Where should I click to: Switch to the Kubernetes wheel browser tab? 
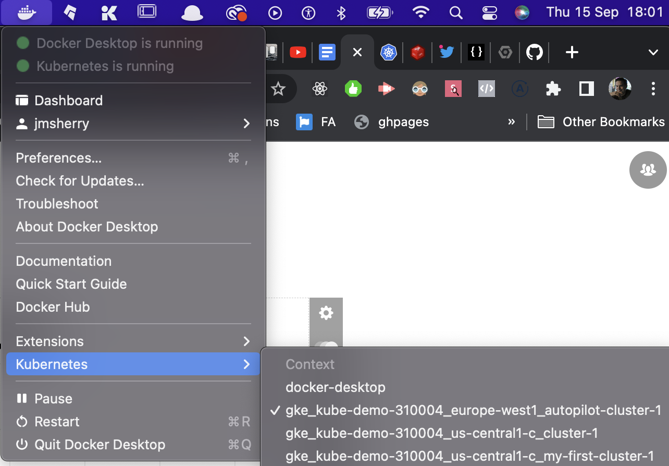tap(389, 52)
